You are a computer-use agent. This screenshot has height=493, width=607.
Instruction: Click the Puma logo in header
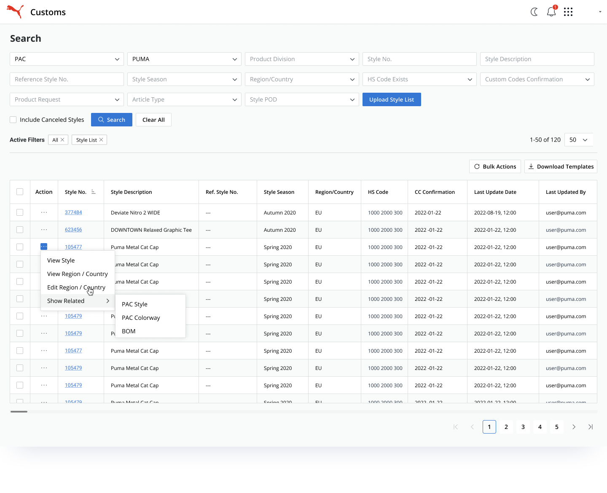(15, 12)
